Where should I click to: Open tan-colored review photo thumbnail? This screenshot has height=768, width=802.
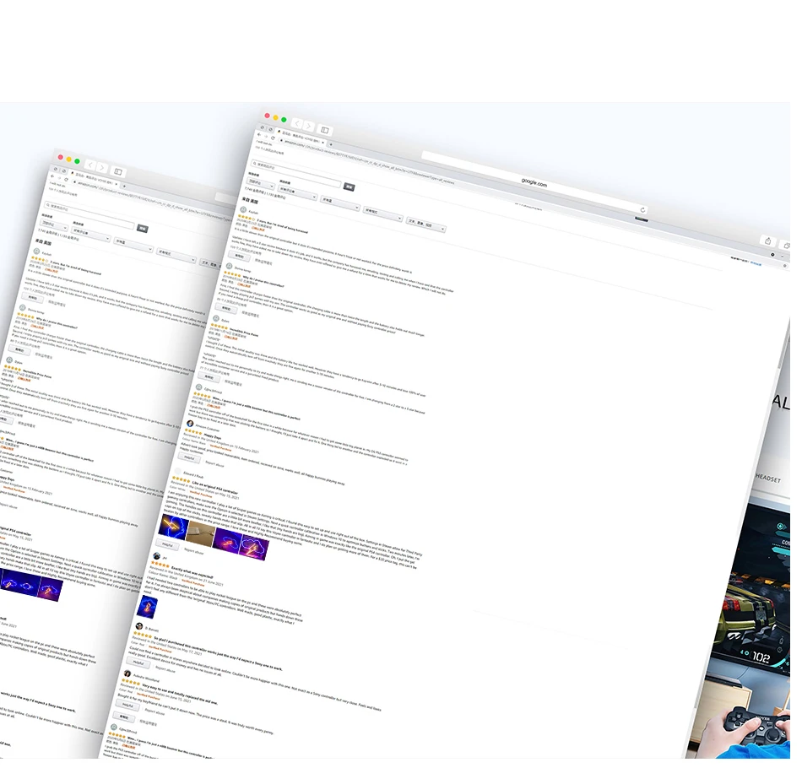[x=200, y=533]
